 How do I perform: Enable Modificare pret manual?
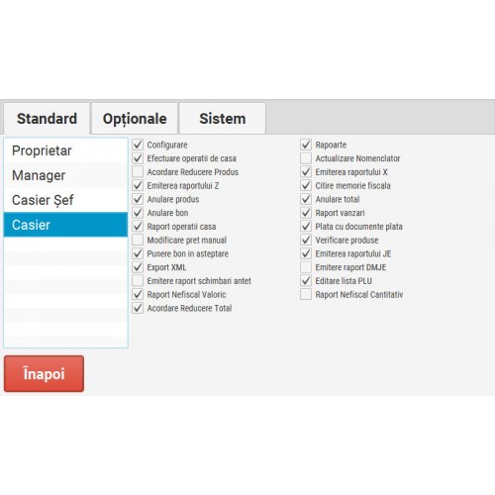coord(138,240)
